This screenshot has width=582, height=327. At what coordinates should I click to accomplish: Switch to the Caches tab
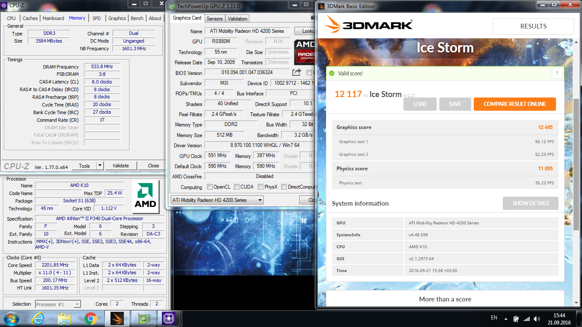pyautogui.click(x=30, y=18)
